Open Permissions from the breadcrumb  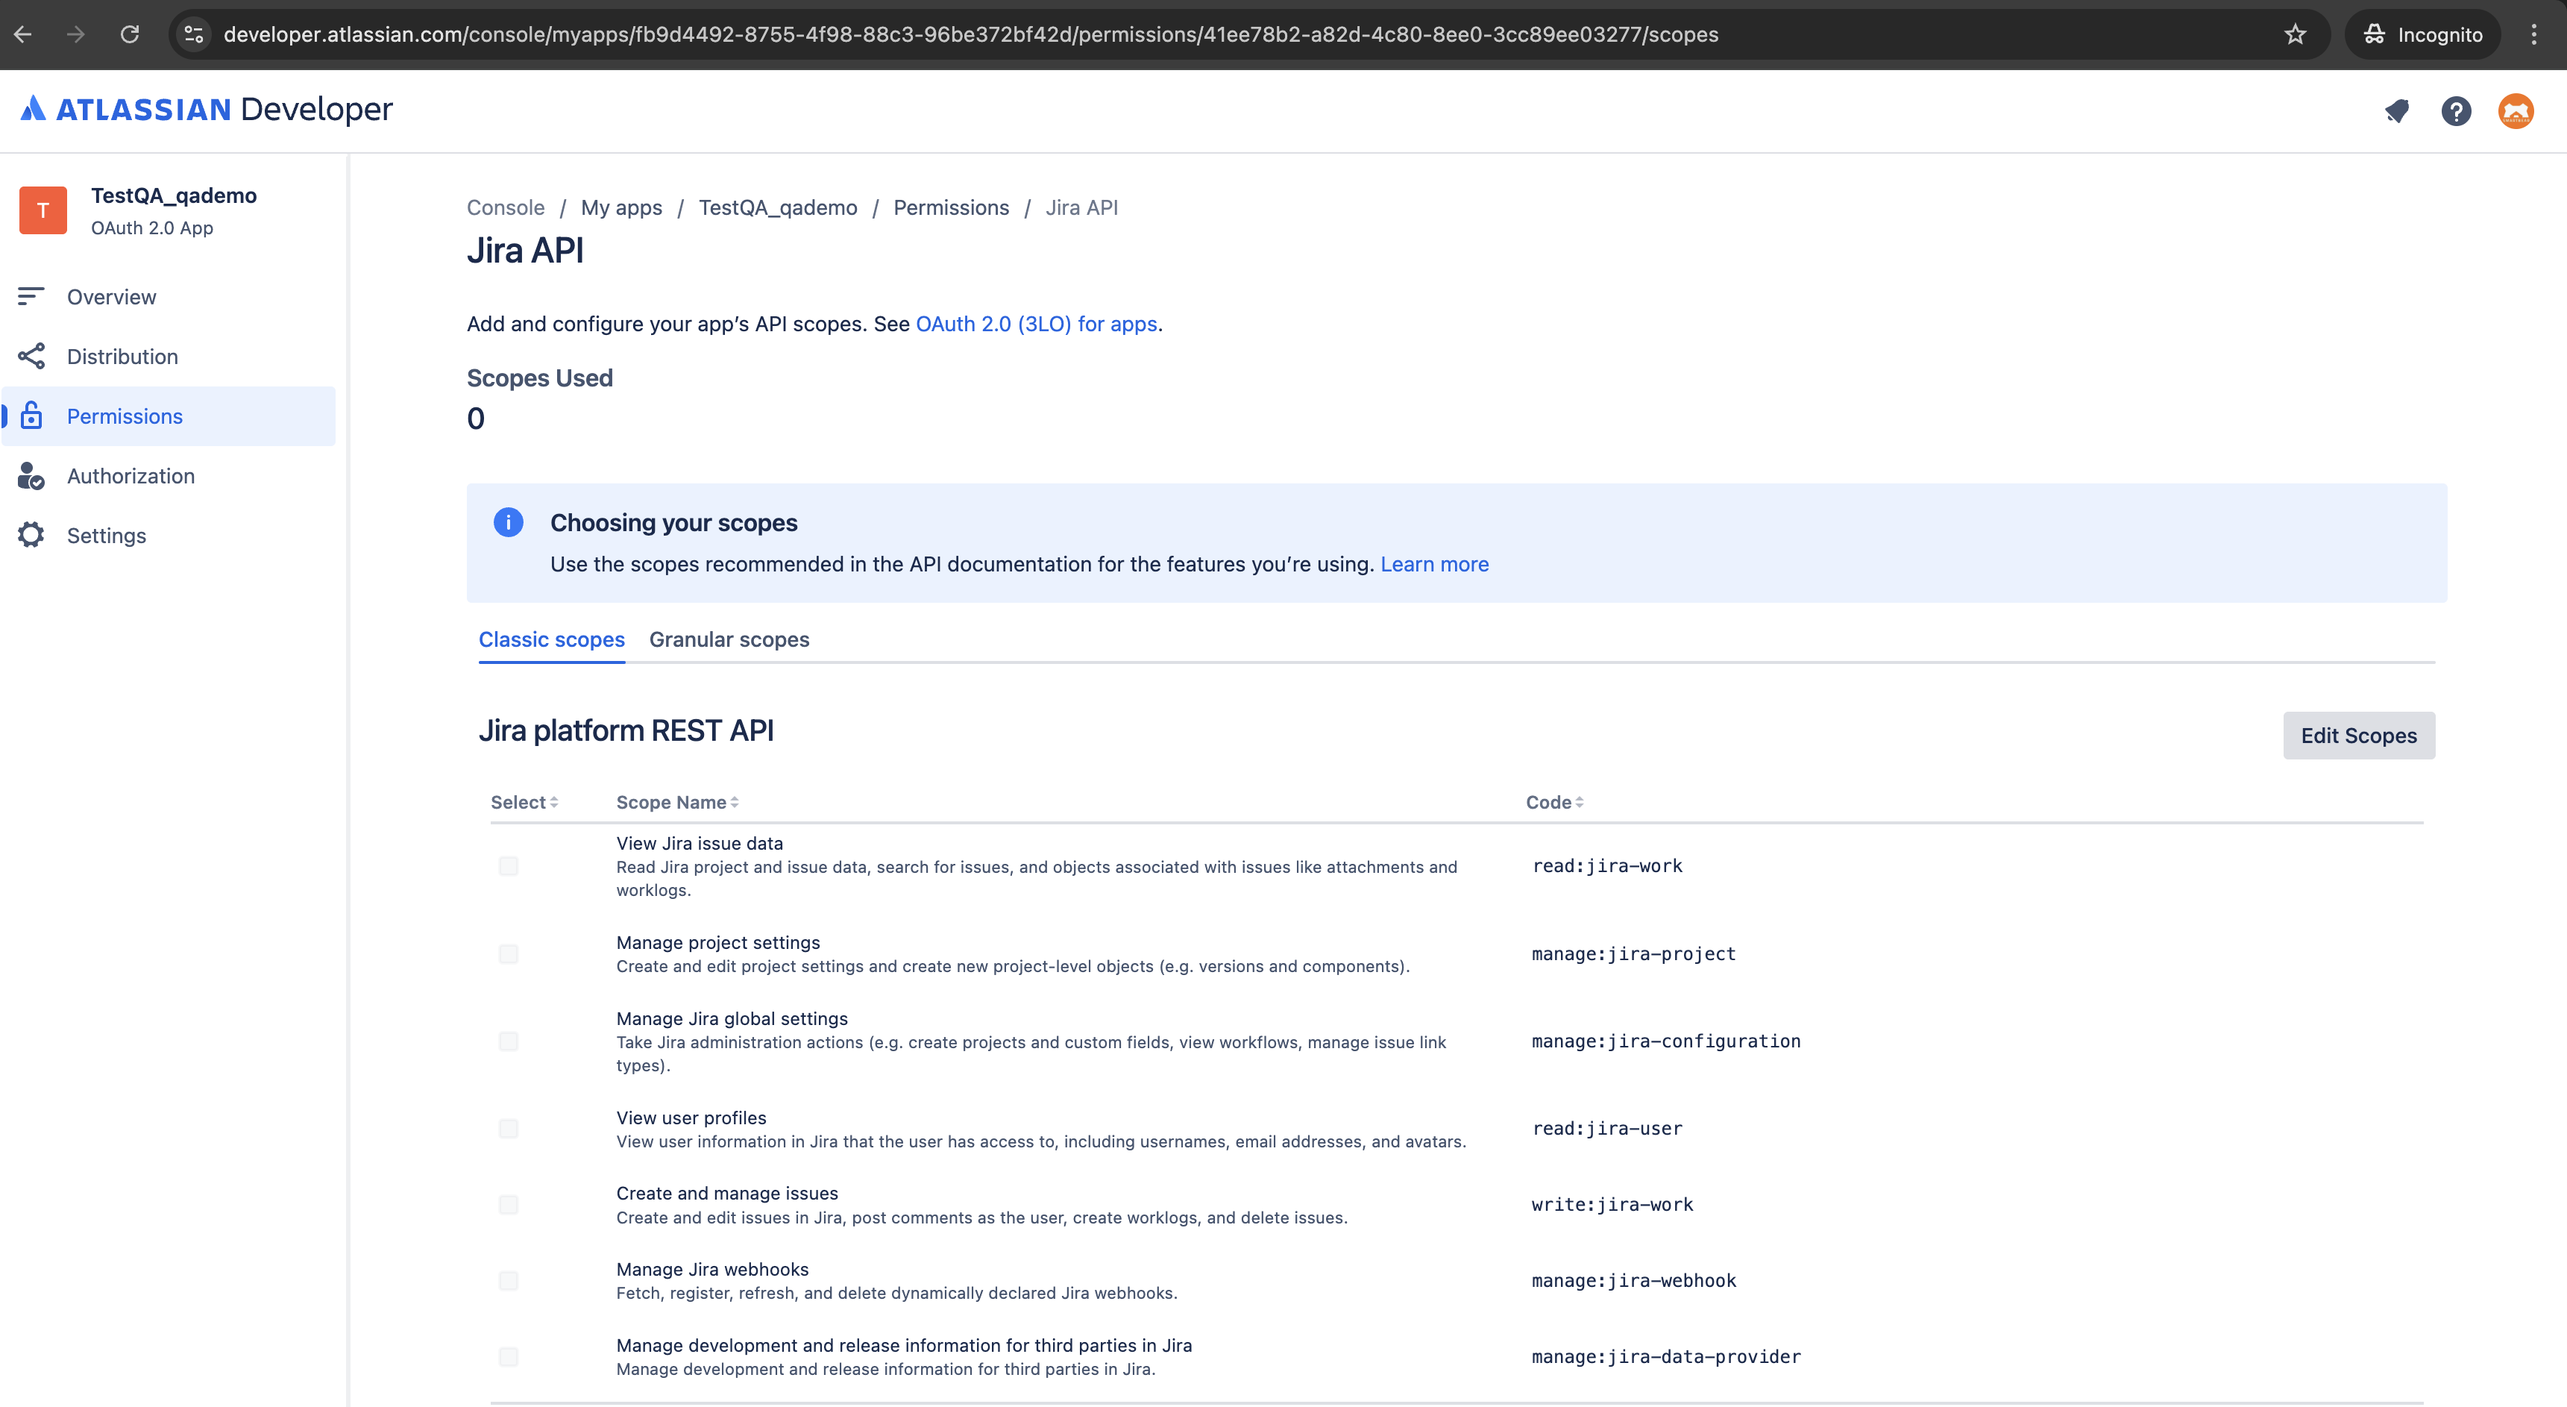951,207
